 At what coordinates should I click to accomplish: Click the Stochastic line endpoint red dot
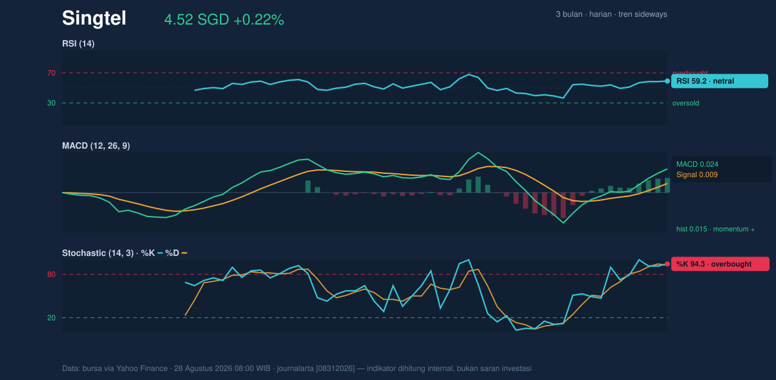[667, 264]
